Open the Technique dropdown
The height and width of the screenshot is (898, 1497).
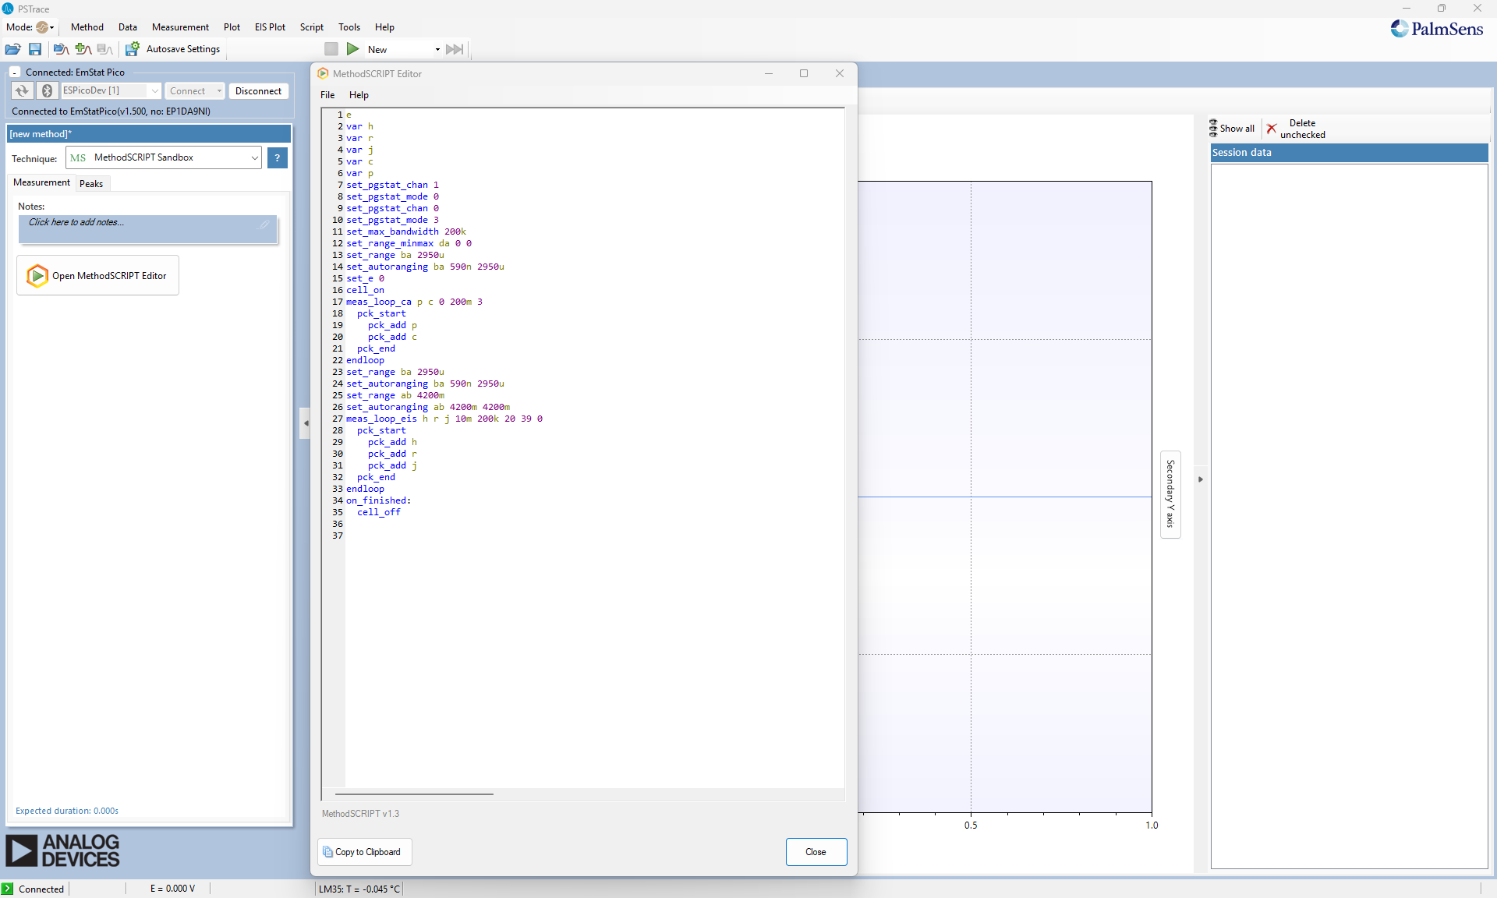tap(255, 157)
